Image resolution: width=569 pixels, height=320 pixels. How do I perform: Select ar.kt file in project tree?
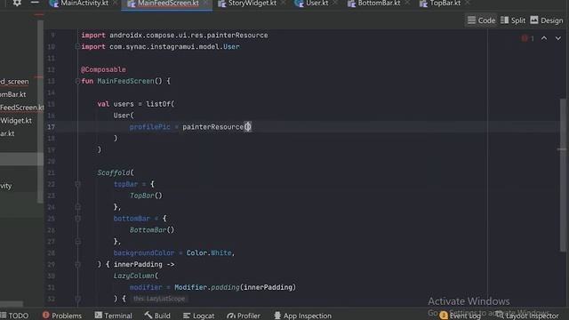[x=7, y=133]
